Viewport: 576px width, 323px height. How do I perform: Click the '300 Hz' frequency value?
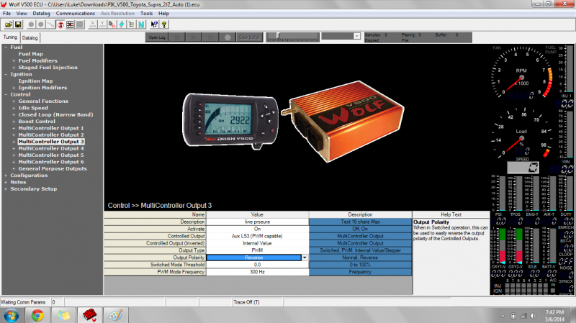coord(257,272)
